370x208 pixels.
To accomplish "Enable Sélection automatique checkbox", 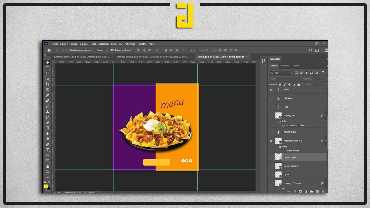I will click(x=67, y=50).
